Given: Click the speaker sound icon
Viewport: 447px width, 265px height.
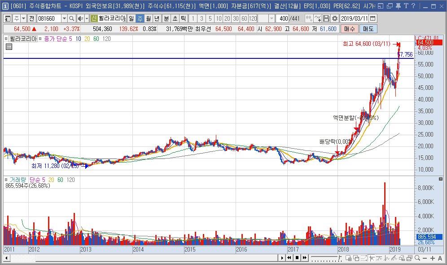Looking at the screenshot, I should coord(80,18).
